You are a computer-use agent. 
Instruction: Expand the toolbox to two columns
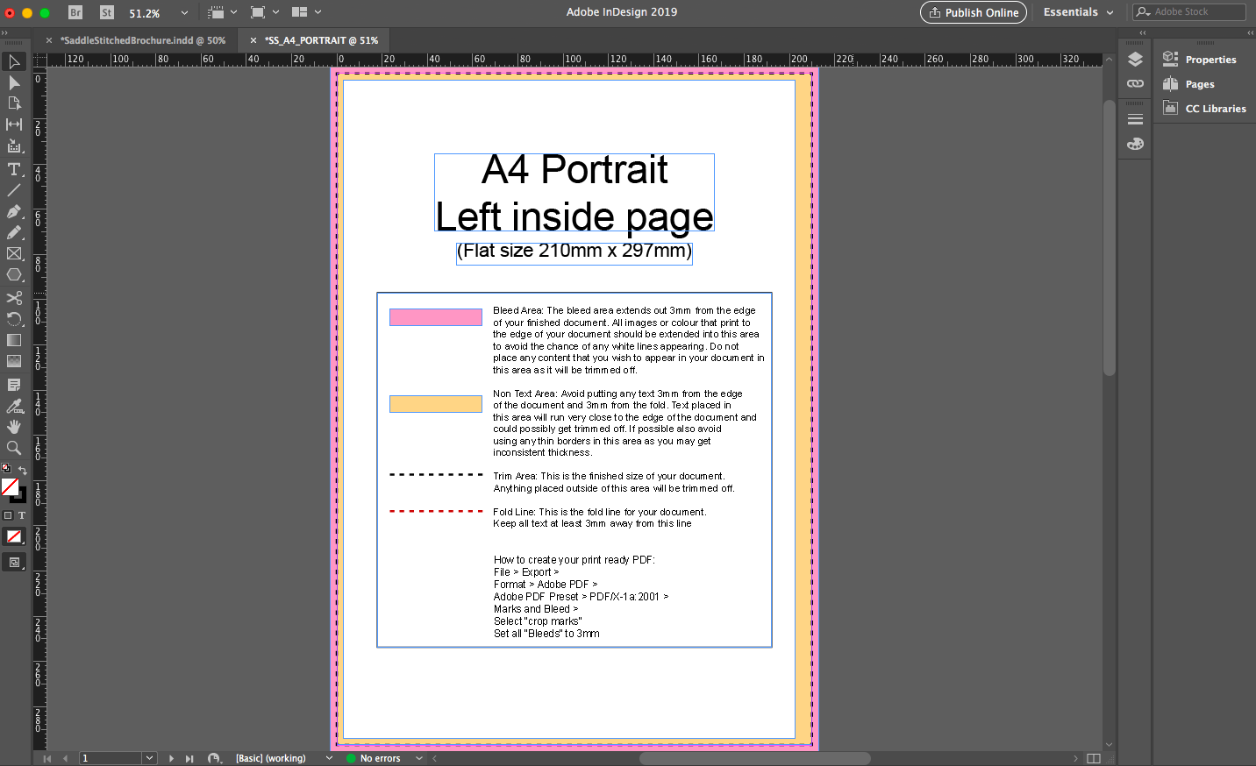pyautogui.click(x=4, y=33)
